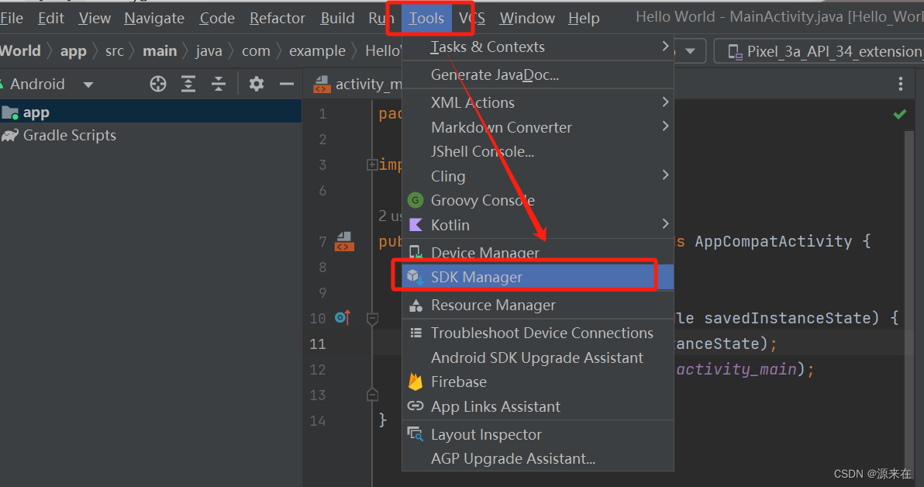Screen dimensions: 924x487
Task: Click 'AppCompatActivity' in code editor
Action: (x=773, y=241)
